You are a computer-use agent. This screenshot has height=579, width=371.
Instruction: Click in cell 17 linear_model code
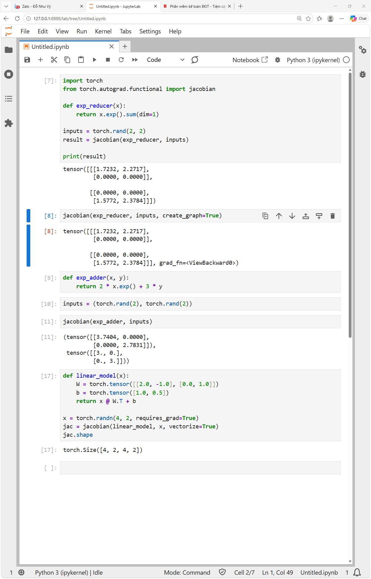pyautogui.click(x=200, y=405)
